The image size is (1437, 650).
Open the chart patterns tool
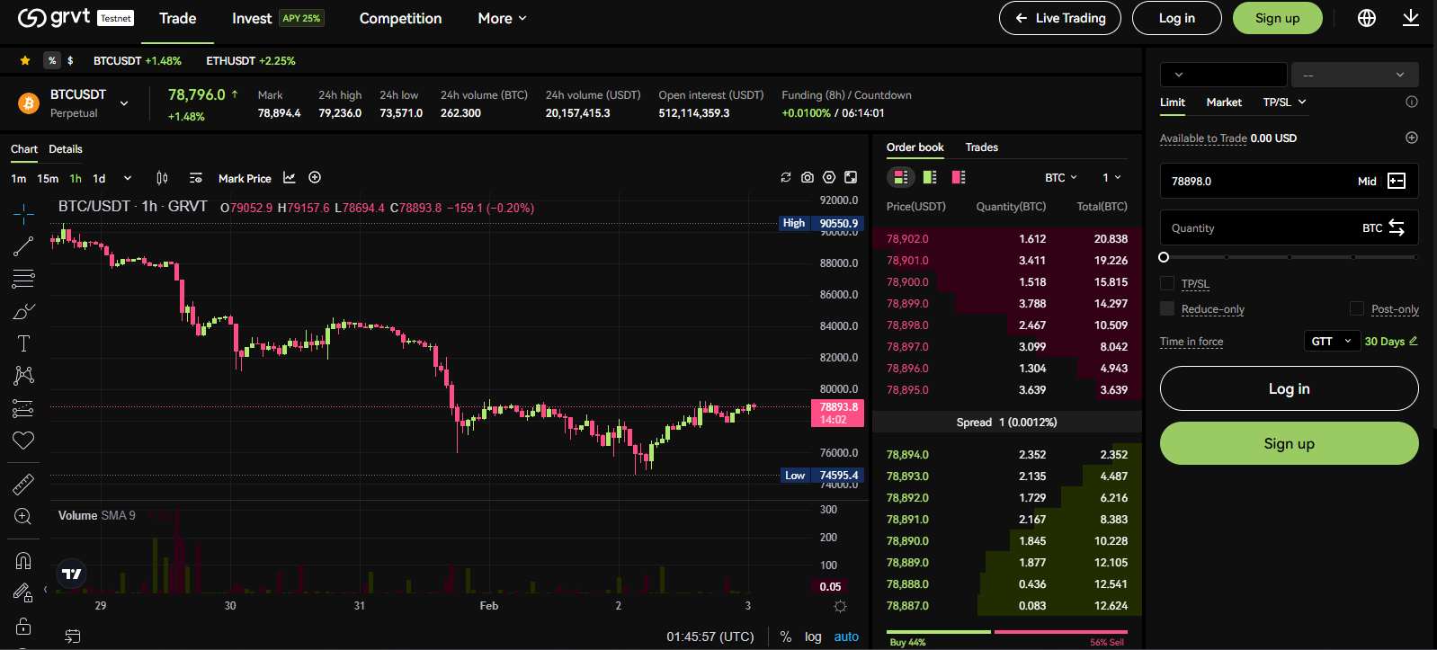click(x=23, y=376)
